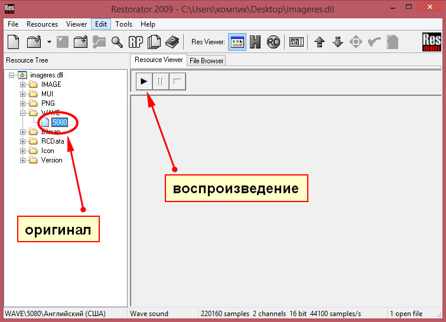Click the Open file folder icon
This screenshot has width=446, height=322.
point(34,42)
